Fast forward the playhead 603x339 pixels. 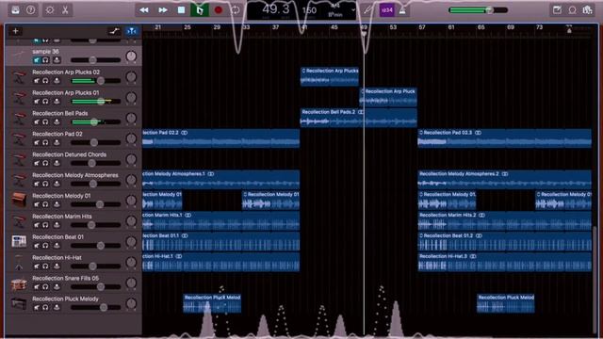point(163,10)
